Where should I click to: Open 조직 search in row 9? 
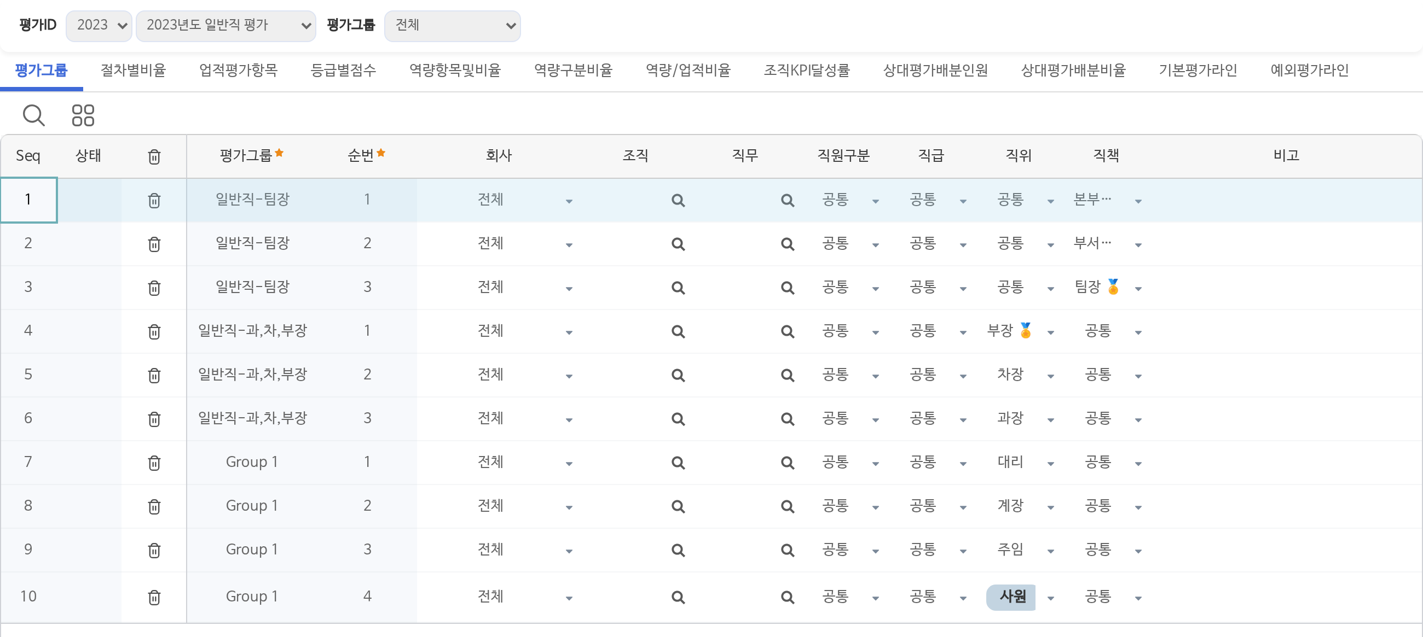click(x=678, y=551)
